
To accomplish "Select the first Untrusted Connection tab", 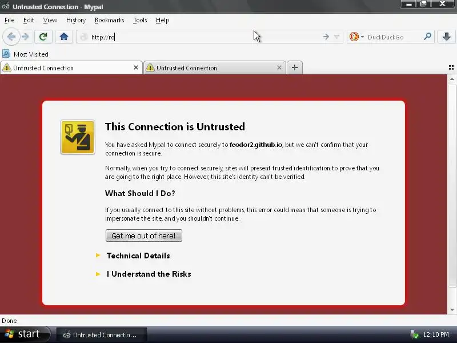I will tap(71, 67).
